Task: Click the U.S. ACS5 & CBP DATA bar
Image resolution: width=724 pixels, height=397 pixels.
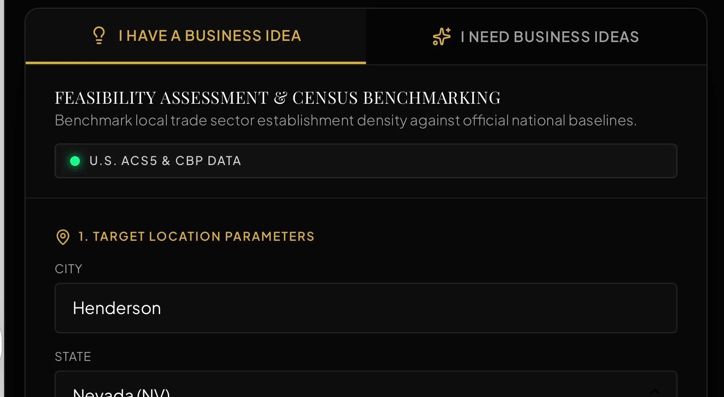Action: point(366,161)
